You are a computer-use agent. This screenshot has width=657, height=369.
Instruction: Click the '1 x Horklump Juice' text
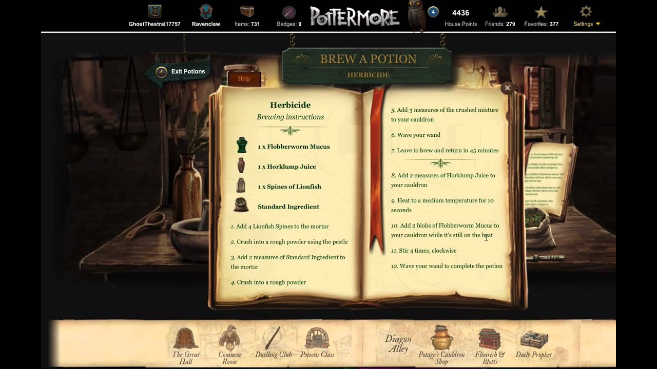[x=287, y=167]
